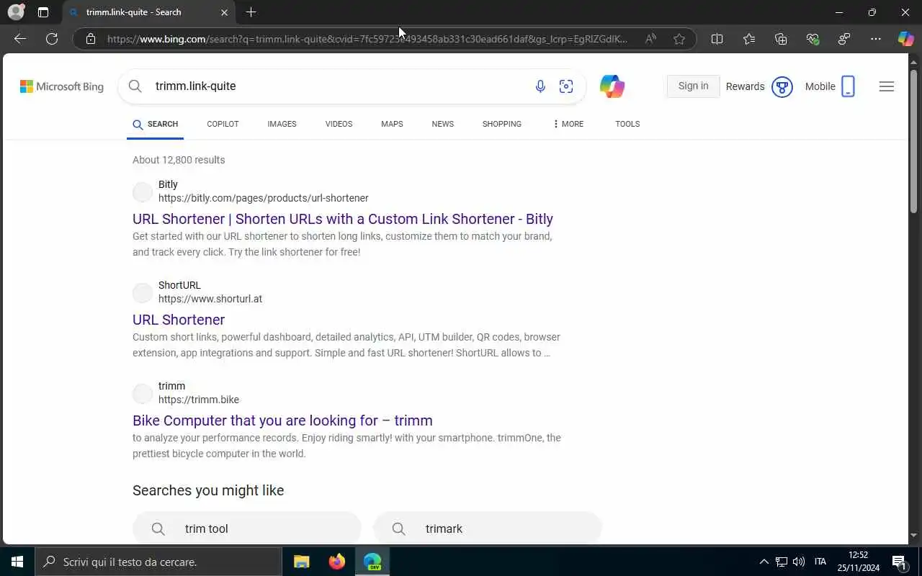View site information lock icon
The height and width of the screenshot is (576, 922).
(x=91, y=39)
